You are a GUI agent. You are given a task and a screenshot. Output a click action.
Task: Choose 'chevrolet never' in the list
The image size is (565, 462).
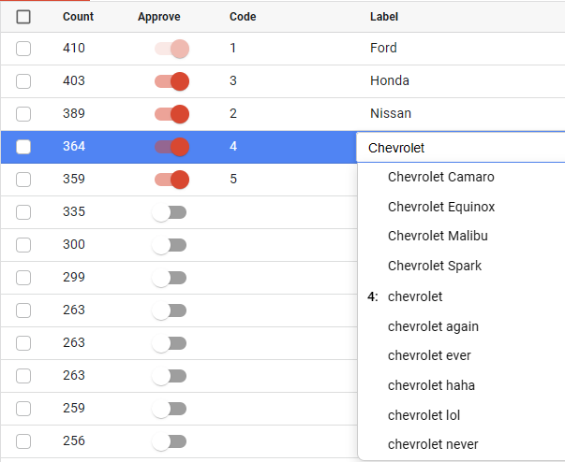[433, 444]
